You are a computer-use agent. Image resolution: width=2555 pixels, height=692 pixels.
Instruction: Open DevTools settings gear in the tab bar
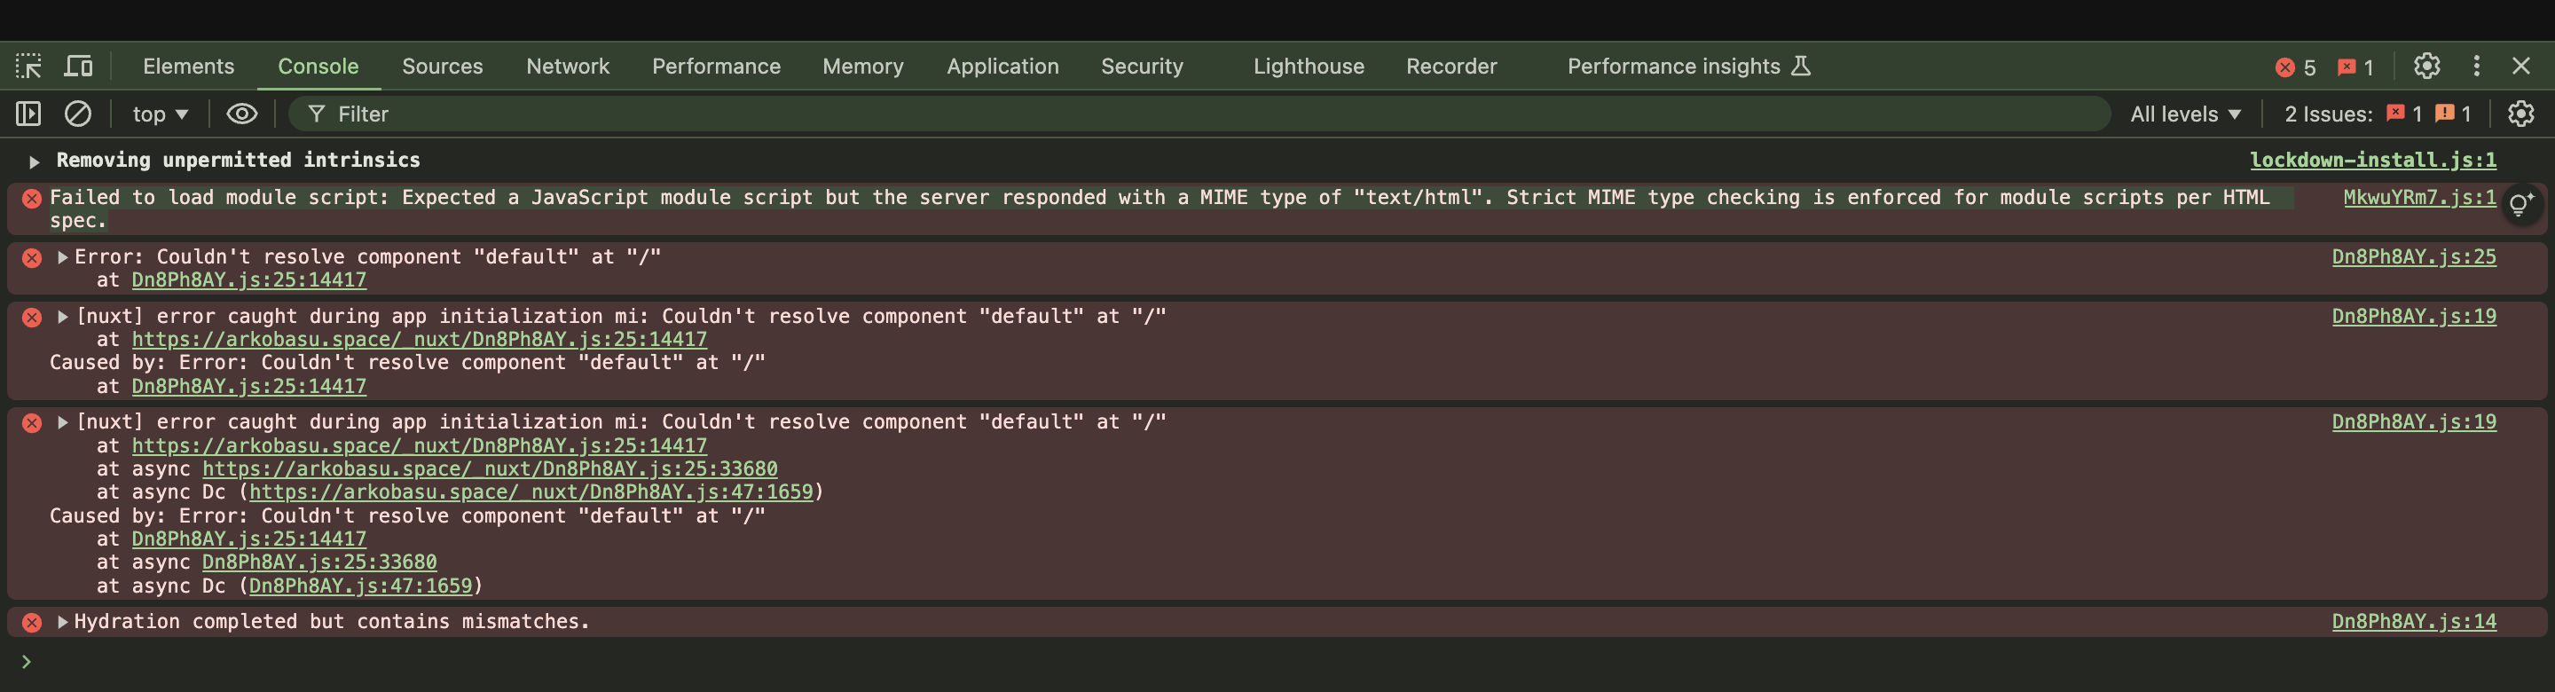pos(2426,67)
